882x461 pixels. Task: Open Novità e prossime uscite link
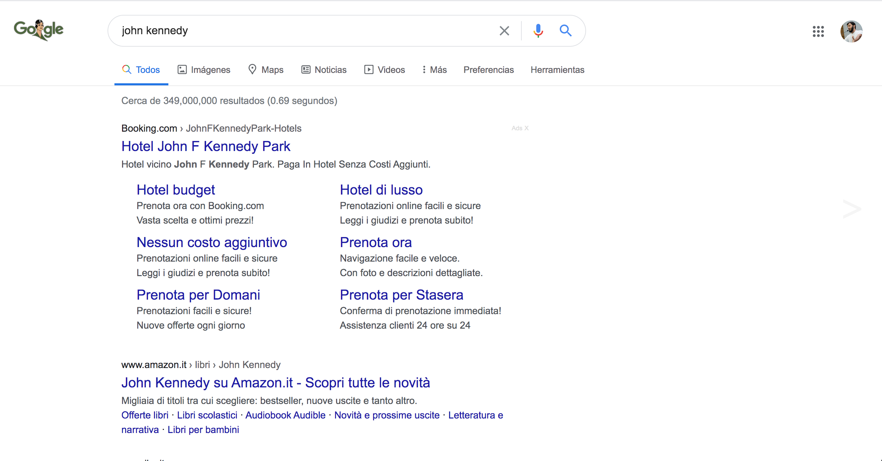click(x=387, y=415)
